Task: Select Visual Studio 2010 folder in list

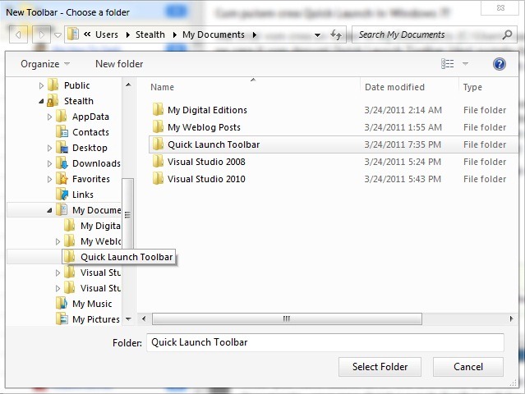Action: click(x=206, y=179)
